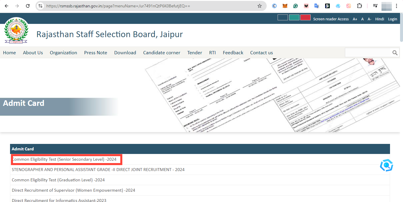Open Supervisor (Women Empowerment) -2024 link
The height and width of the screenshot is (202, 403).
73,190
